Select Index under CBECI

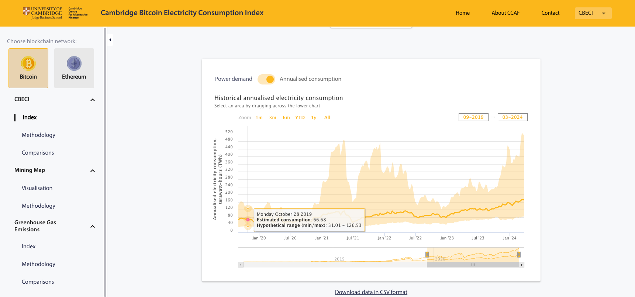click(30, 117)
